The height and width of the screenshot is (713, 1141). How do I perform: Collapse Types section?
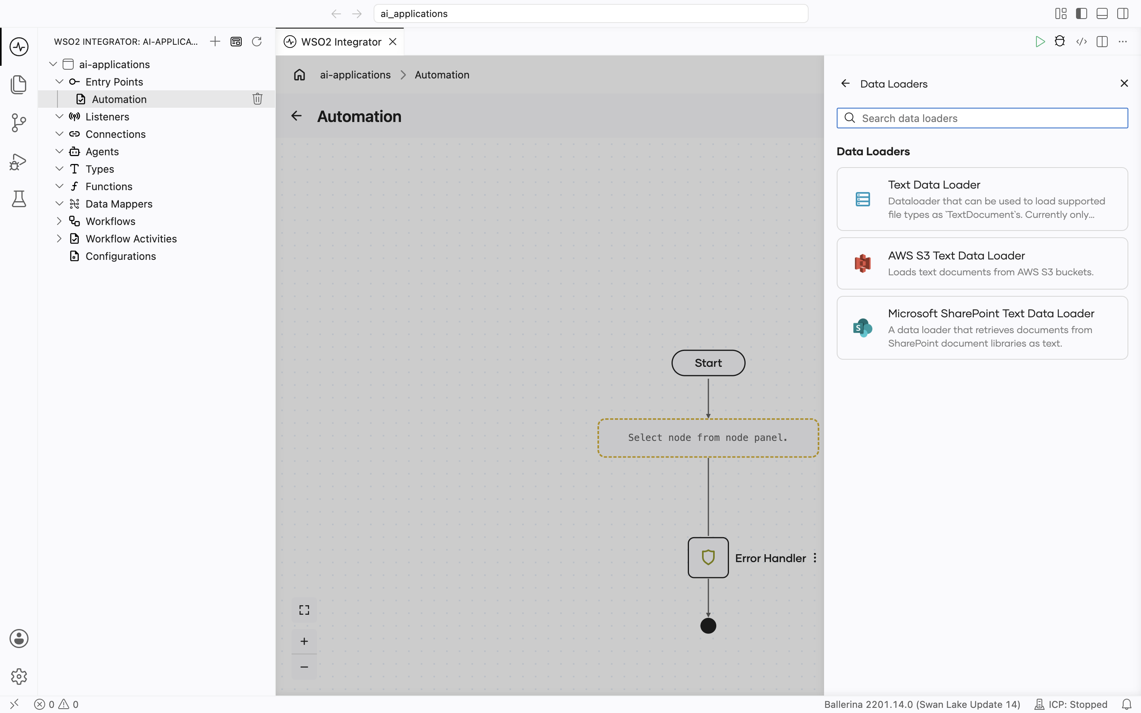pos(59,169)
